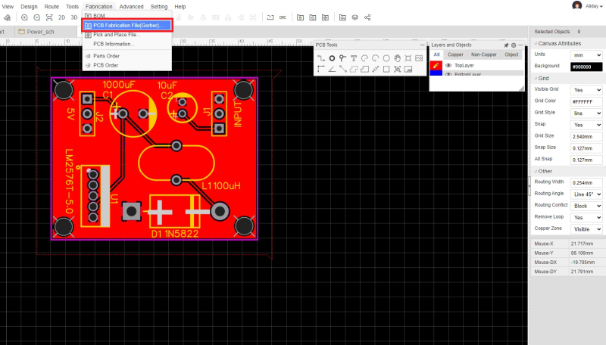Toggle BottomLayer visibility eye icon
This screenshot has width=606, height=345.
(x=448, y=74)
